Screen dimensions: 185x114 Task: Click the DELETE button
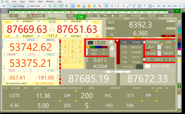click(x=168, y=53)
